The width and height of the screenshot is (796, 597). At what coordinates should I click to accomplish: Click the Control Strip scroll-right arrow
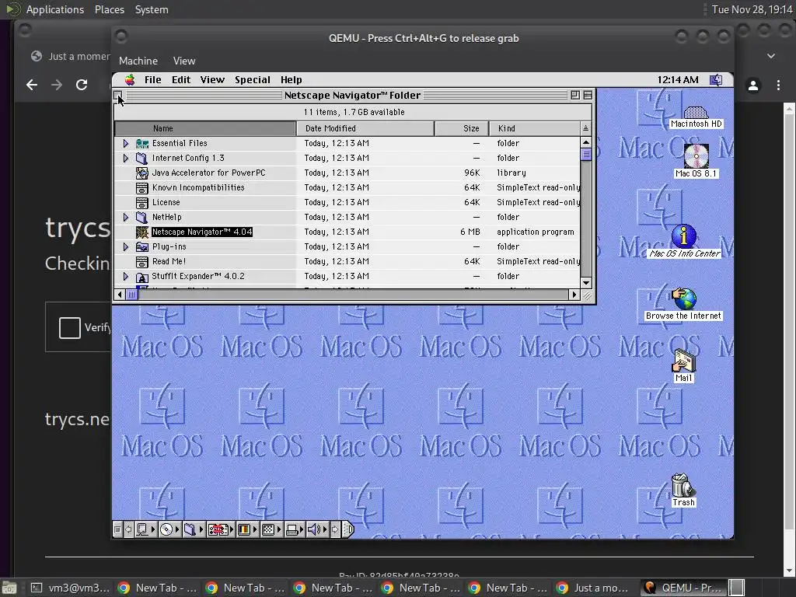click(335, 529)
